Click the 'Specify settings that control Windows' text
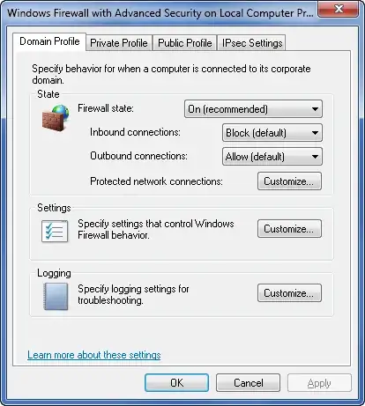Image resolution: width=365 pixels, height=406 pixels. [x=156, y=224]
